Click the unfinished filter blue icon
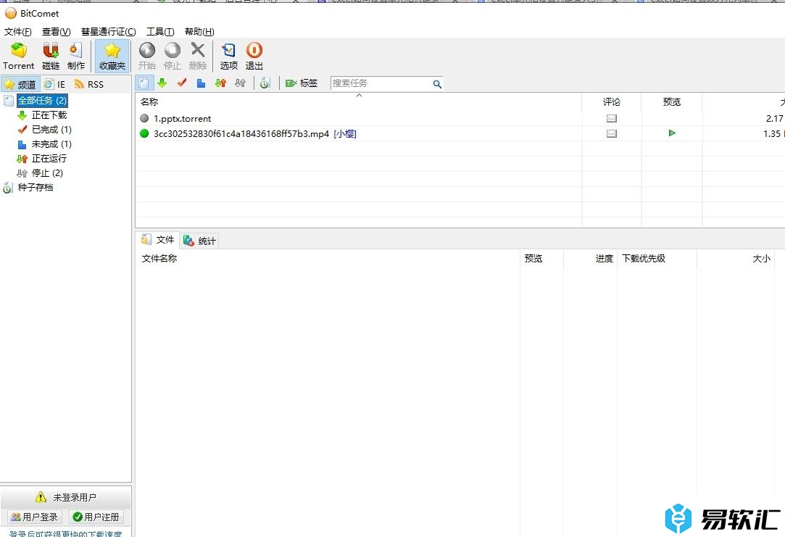Screen dimensions: 785x537 click(x=202, y=83)
